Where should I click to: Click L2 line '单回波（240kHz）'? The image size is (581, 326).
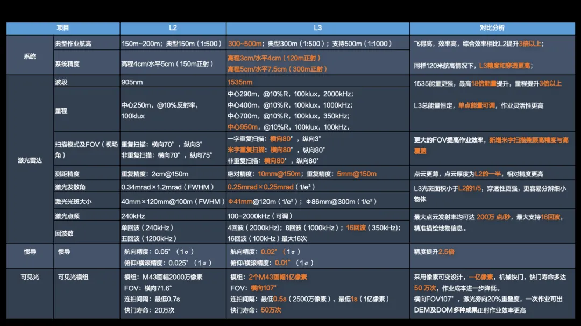click(148, 228)
